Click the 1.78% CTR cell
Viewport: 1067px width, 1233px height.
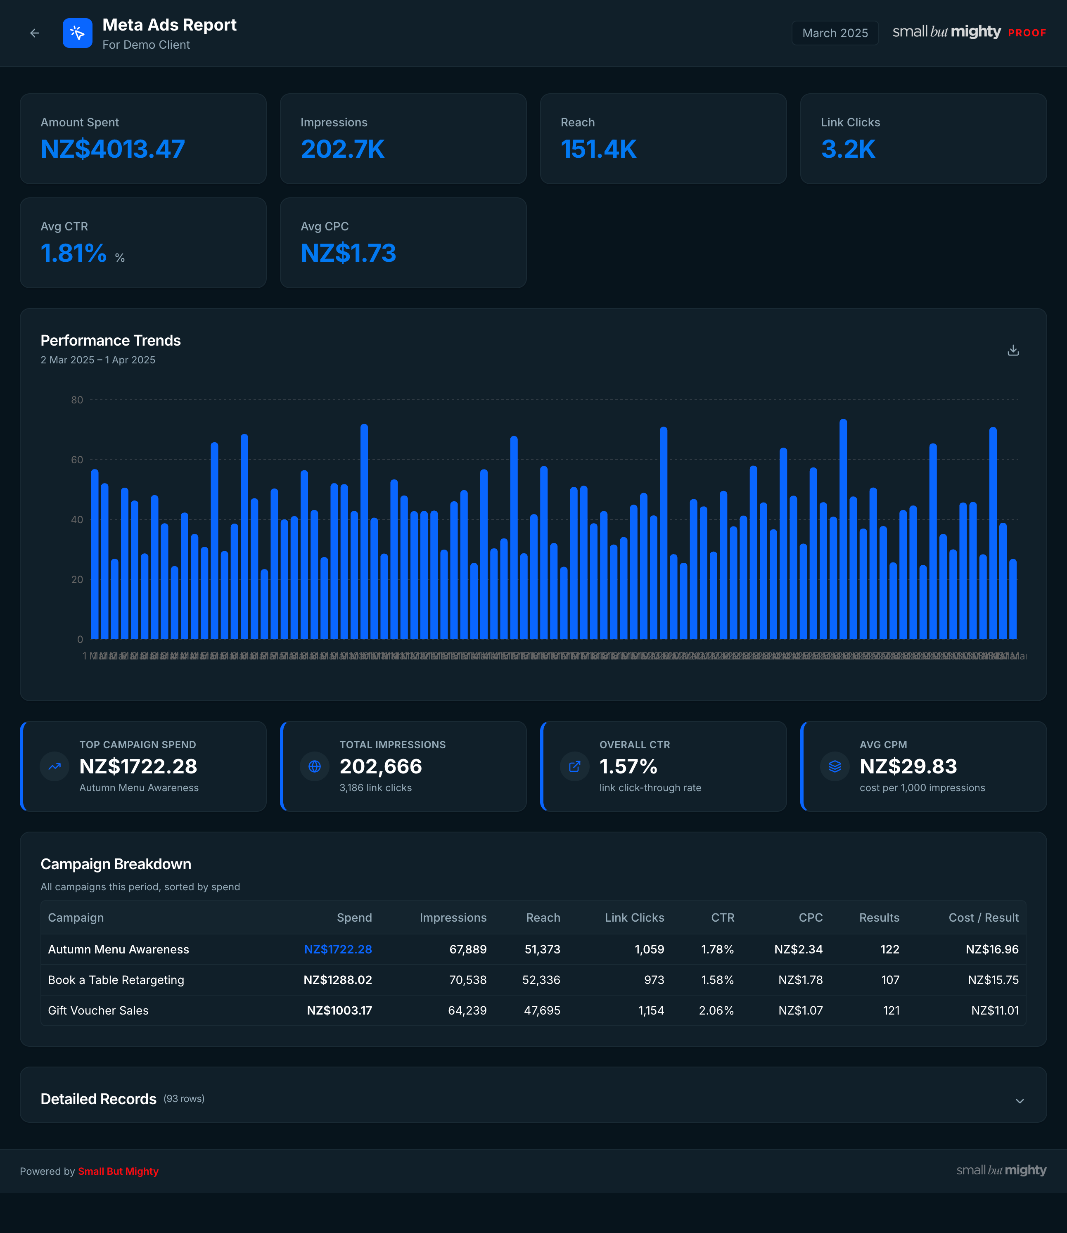coord(718,949)
